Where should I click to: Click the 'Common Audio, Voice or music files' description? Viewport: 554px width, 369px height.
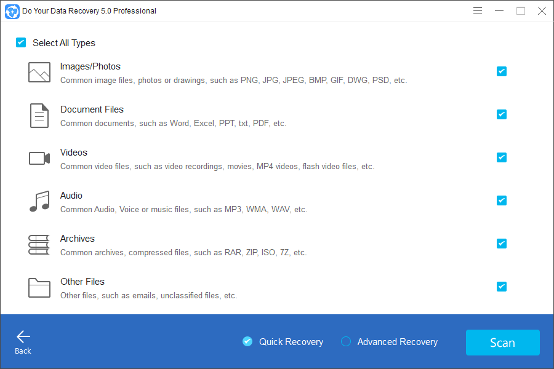183,210
